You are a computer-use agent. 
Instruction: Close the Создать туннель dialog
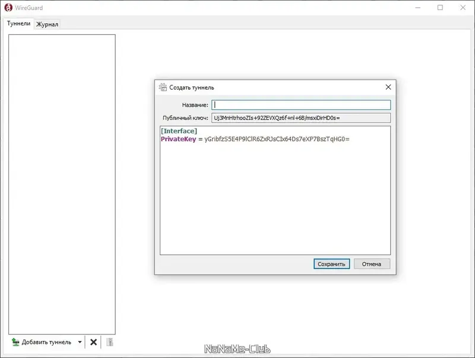coord(388,87)
